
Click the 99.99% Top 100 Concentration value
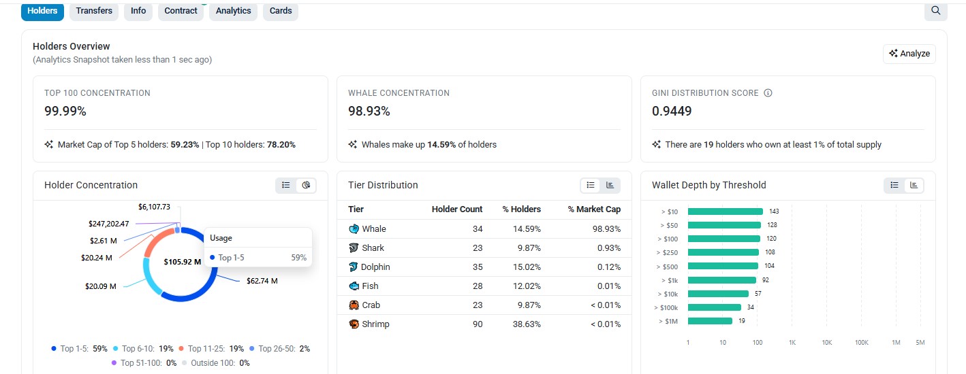(65, 111)
